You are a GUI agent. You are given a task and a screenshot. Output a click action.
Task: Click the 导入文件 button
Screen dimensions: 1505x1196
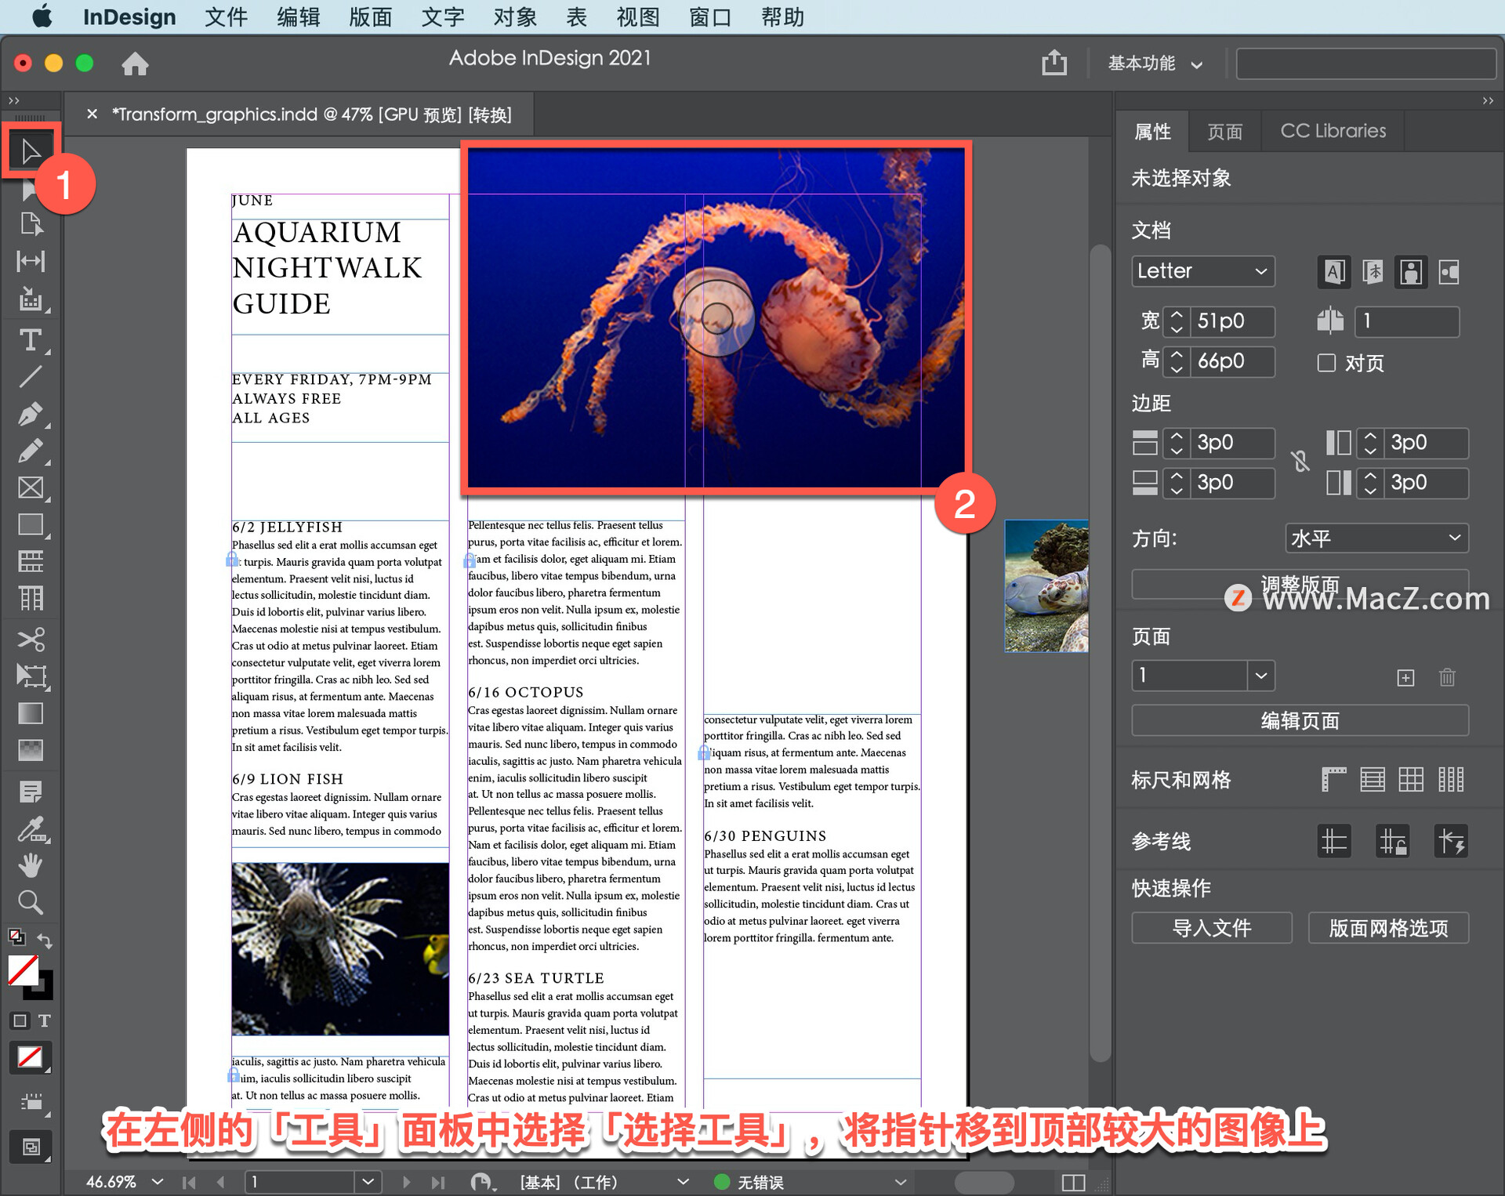click(x=1211, y=928)
